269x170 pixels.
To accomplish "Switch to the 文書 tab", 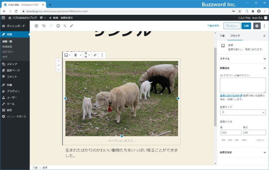I will [222, 36].
